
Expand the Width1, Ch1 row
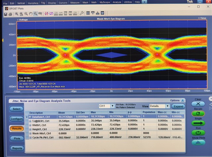(30, 125)
